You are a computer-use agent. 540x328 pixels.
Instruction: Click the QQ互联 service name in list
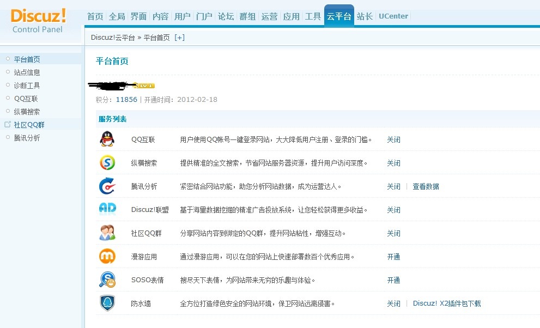point(143,139)
